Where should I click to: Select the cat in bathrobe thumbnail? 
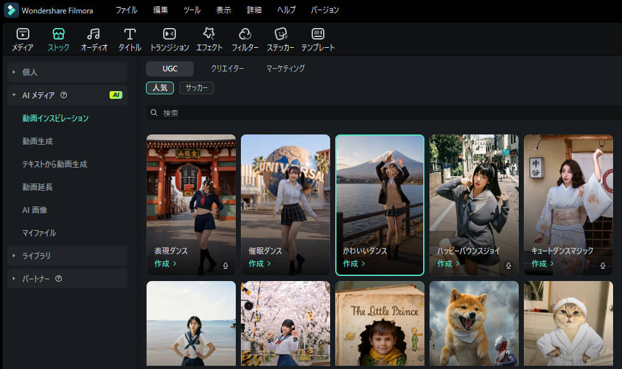568,323
